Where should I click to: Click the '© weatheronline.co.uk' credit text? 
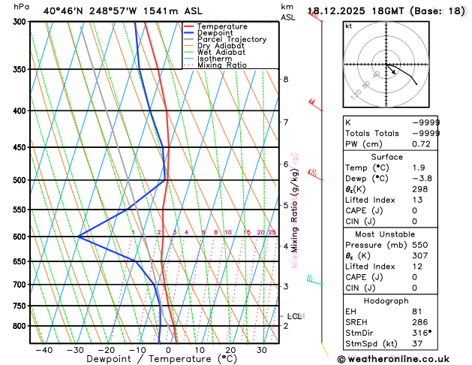pyautogui.click(x=393, y=359)
